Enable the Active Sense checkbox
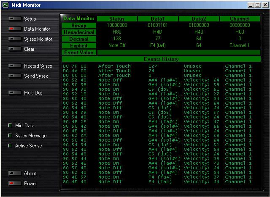270x197 pixels. [10, 146]
